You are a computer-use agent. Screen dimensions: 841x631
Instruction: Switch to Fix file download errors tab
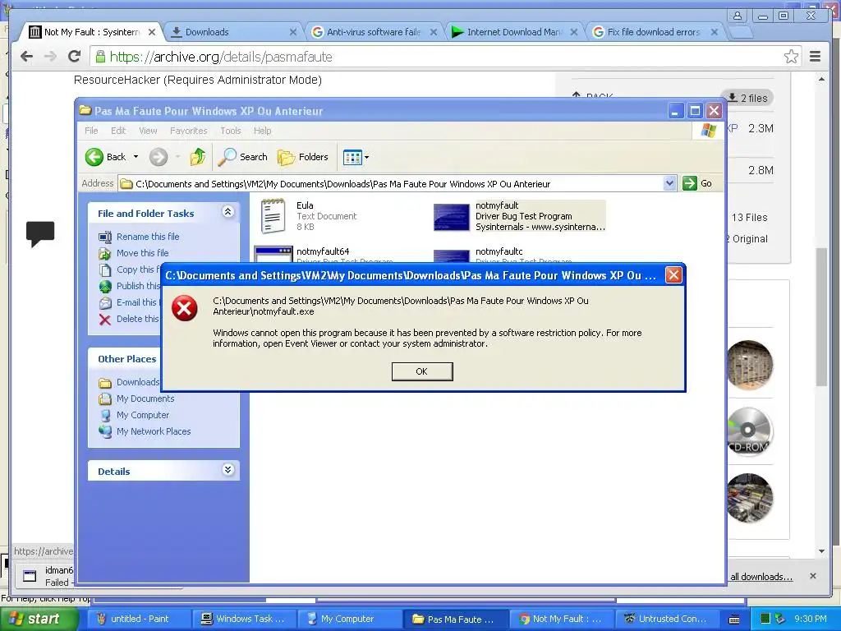click(655, 32)
